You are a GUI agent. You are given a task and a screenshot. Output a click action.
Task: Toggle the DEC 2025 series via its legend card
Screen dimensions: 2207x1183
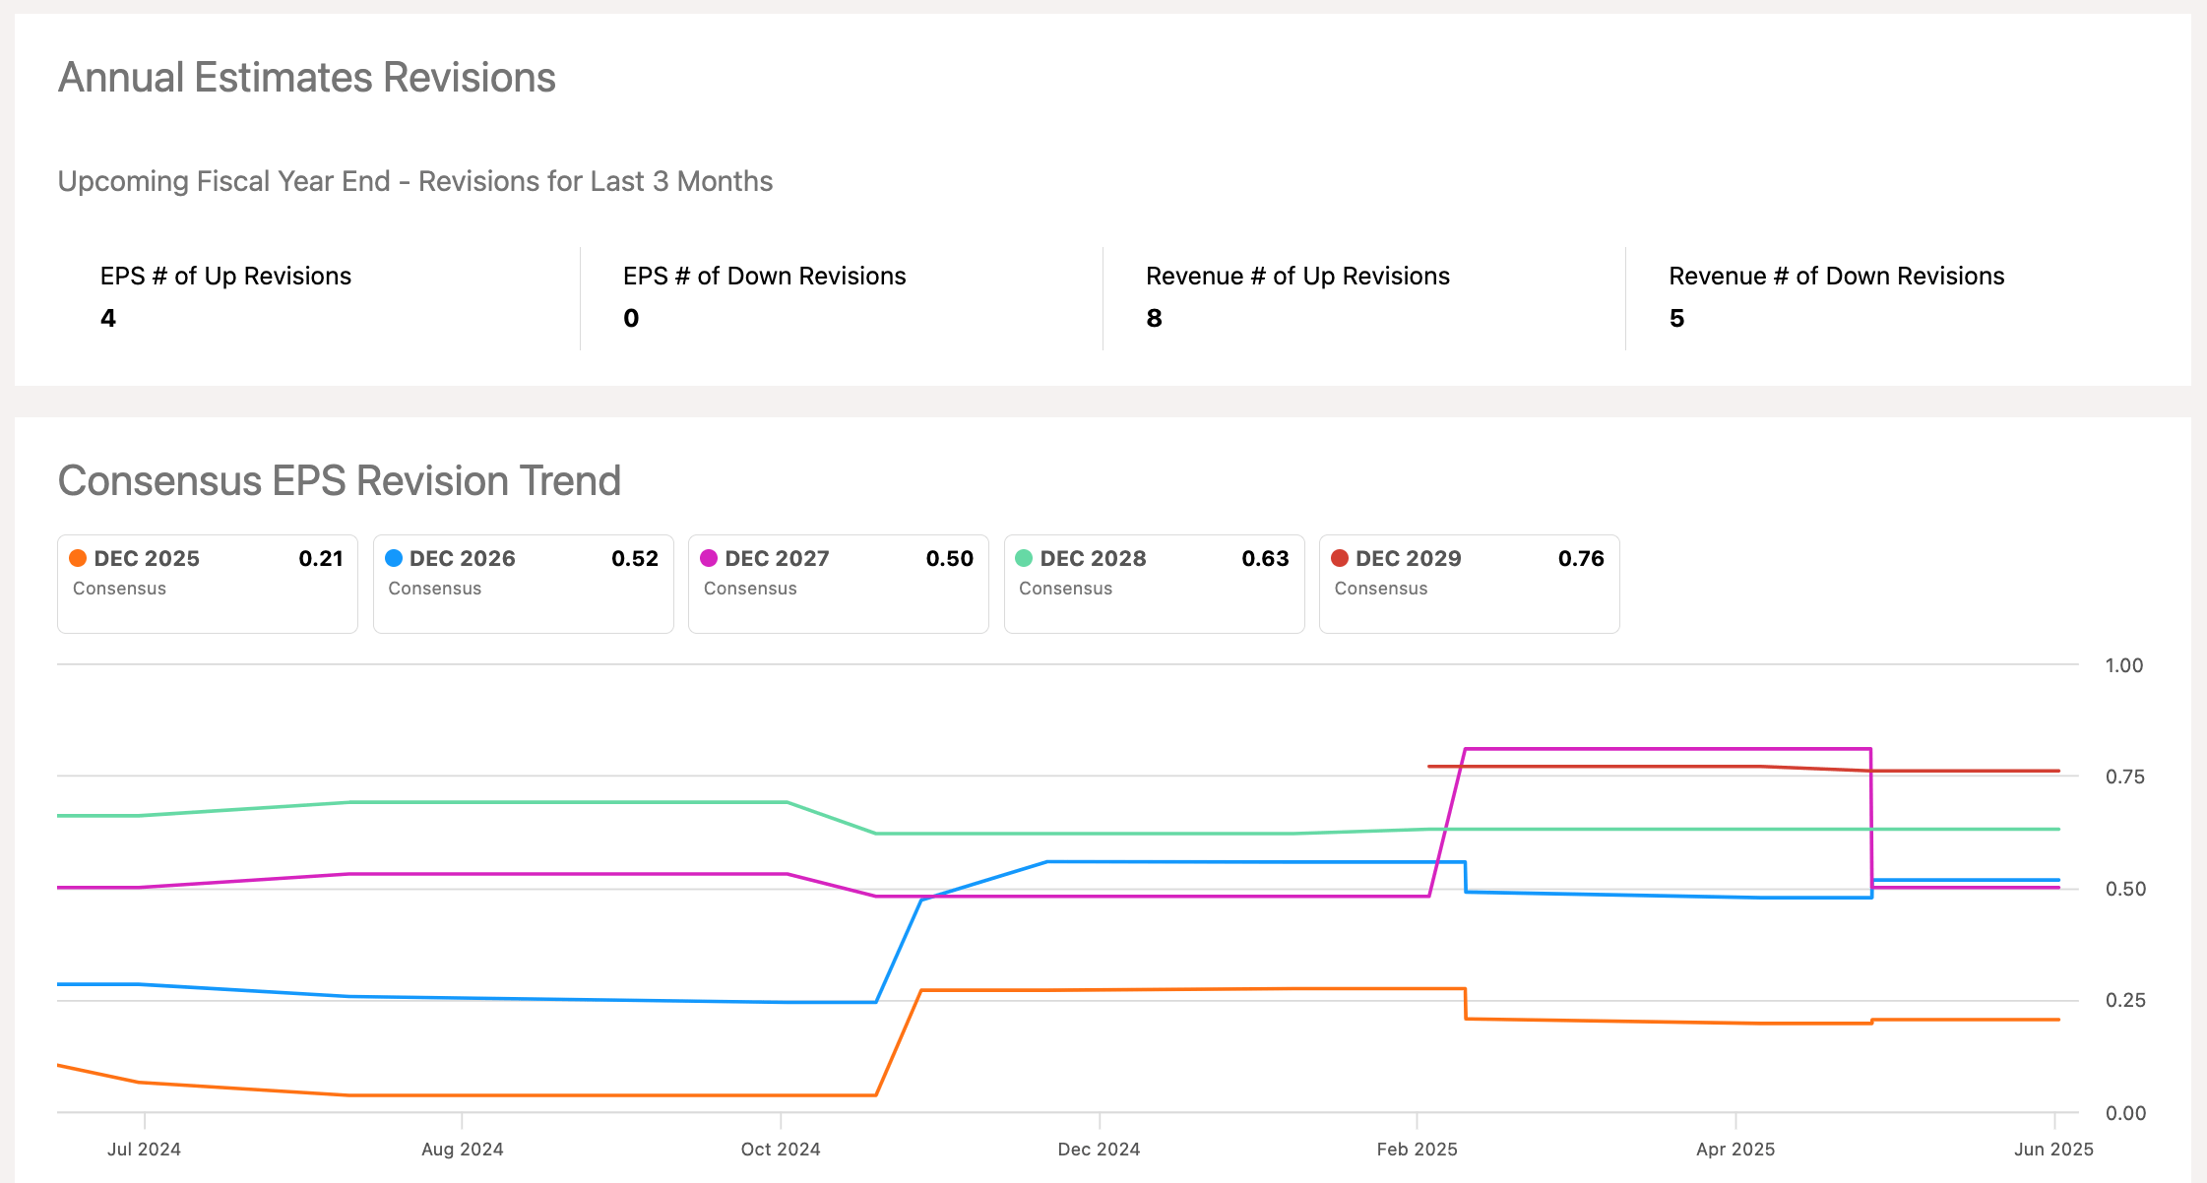coord(207,584)
